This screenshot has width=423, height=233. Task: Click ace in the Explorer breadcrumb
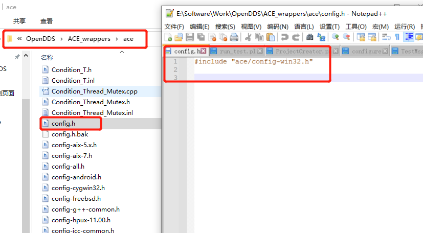(x=128, y=39)
